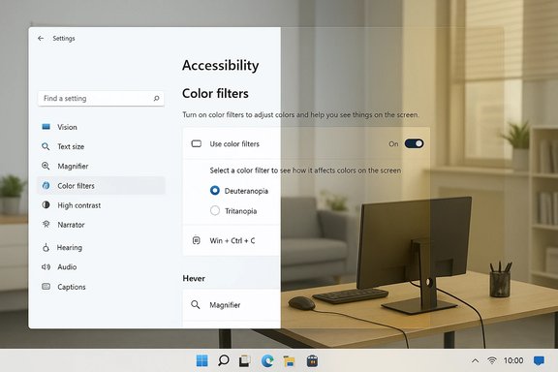
Task: Click the Vision monitor icon
Action: (46, 127)
